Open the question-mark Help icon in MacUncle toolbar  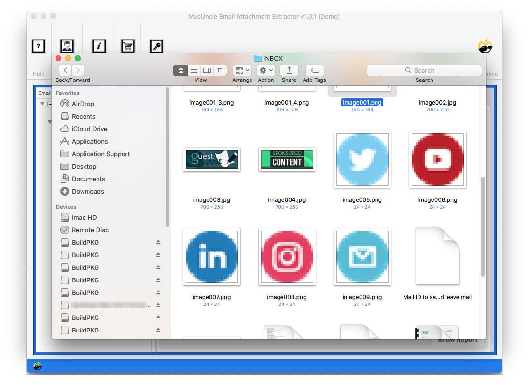pyautogui.click(x=39, y=46)
